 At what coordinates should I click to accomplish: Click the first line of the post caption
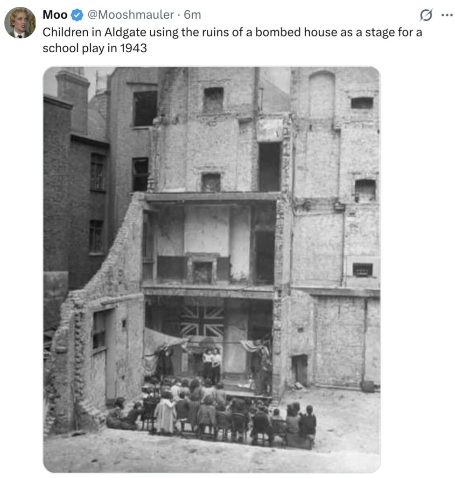click(x=232, y=32)
